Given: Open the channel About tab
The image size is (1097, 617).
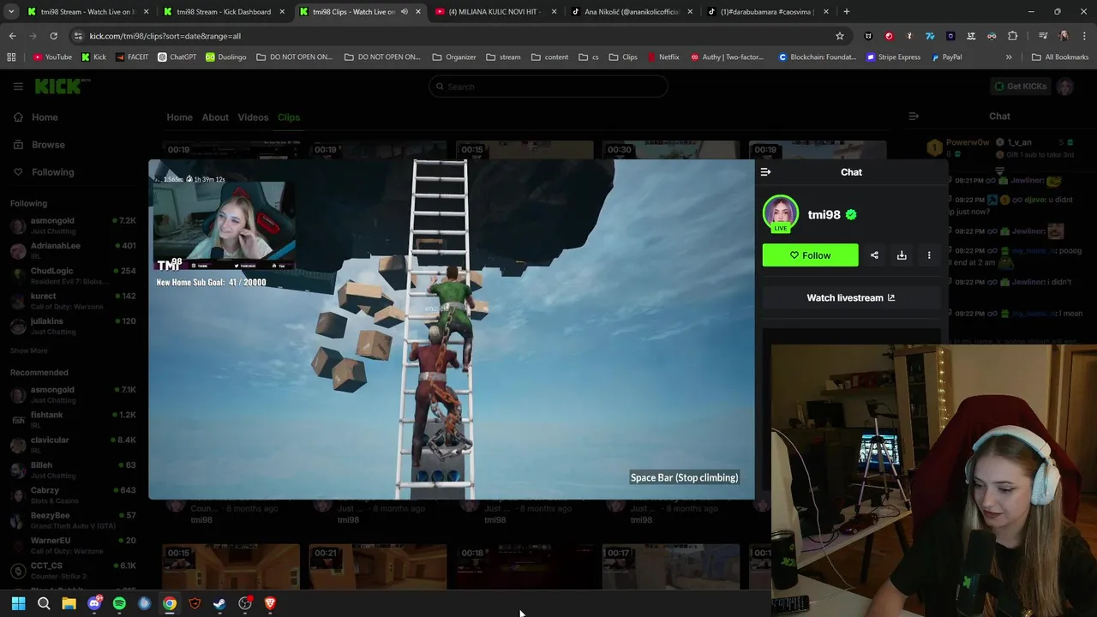Looking at the screenshot, I should (215, 117).
